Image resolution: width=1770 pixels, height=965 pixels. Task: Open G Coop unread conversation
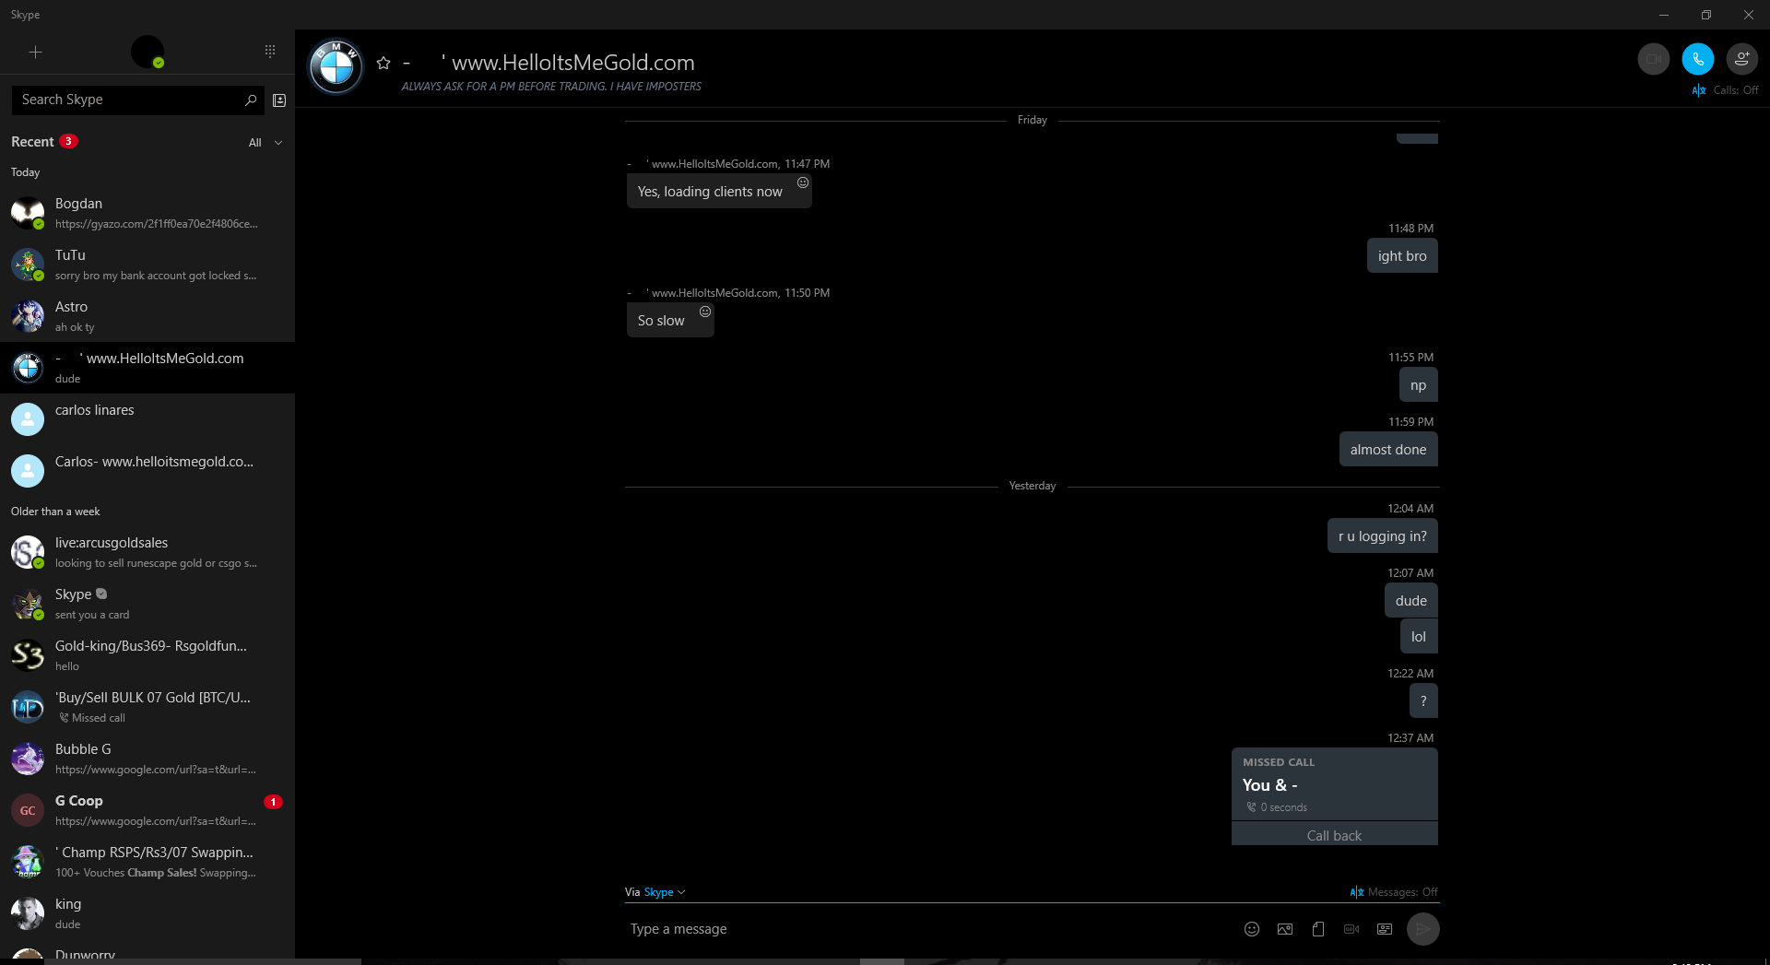[x=147, y=810]
